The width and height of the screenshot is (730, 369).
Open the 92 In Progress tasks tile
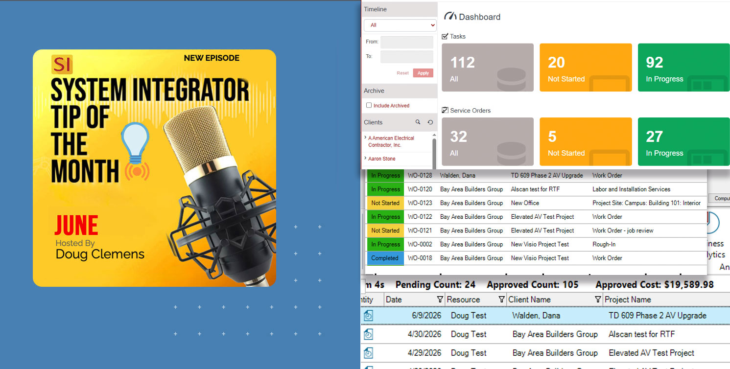(684, 68)
